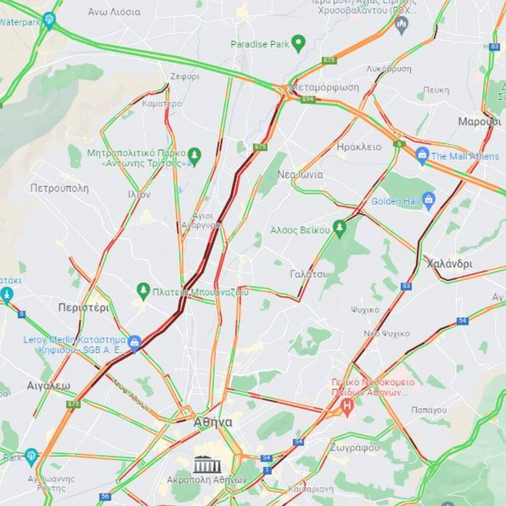
Task: Select the children's hospital H marker
Action: [347, 407]
